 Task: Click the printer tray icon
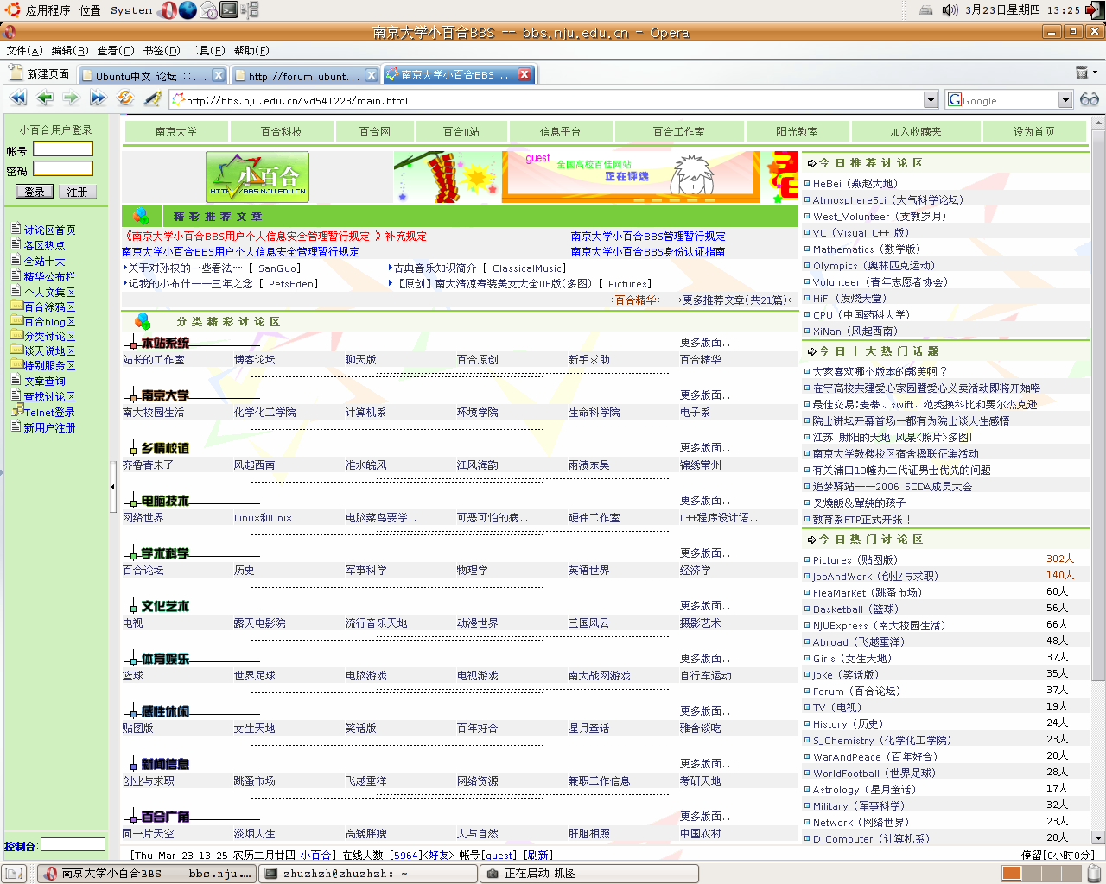[x=926, y=10]
